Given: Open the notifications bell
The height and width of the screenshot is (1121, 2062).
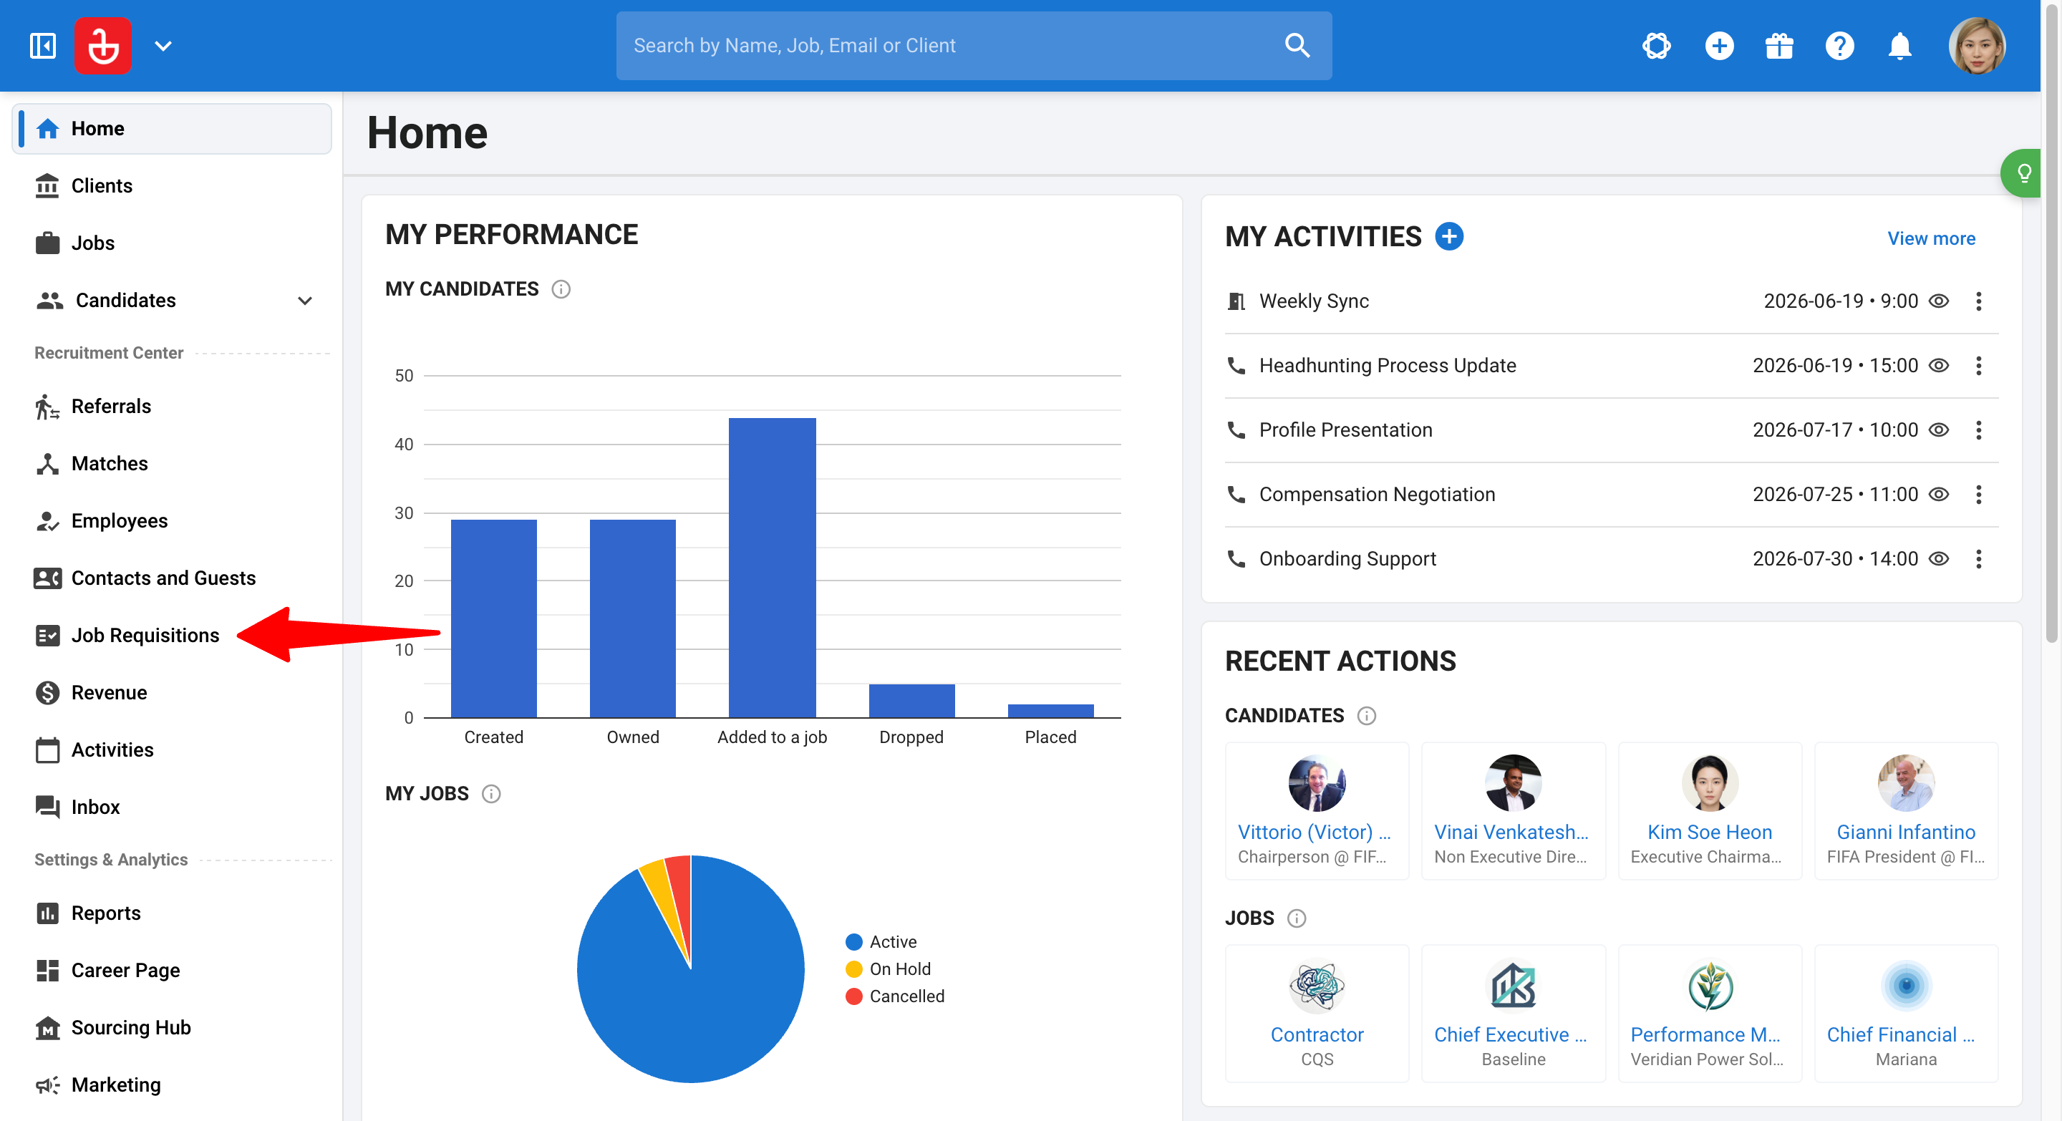Looking at the screenshot, I should [1899, 46].
